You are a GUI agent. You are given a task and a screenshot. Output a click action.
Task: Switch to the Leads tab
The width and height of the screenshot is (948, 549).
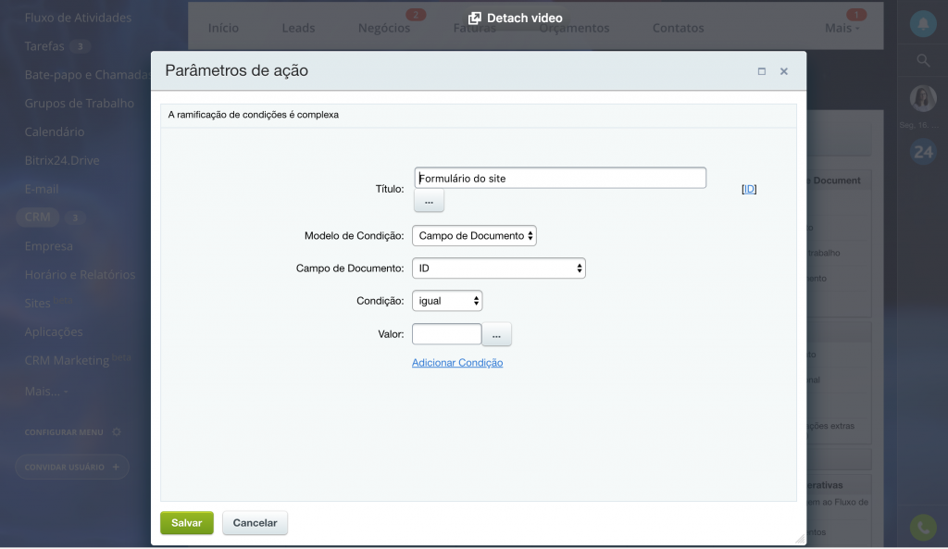[x=298, y=28]
